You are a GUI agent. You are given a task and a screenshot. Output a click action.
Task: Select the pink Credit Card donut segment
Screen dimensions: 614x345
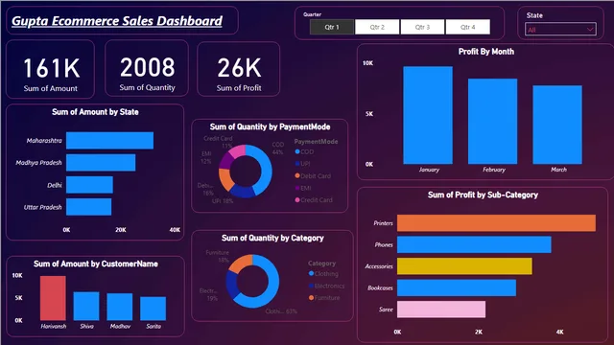[x=237, y=151]
